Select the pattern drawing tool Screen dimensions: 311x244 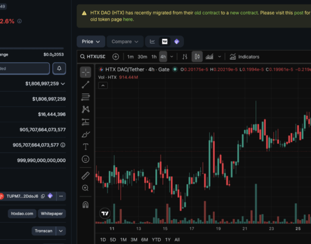pos(85,109)
